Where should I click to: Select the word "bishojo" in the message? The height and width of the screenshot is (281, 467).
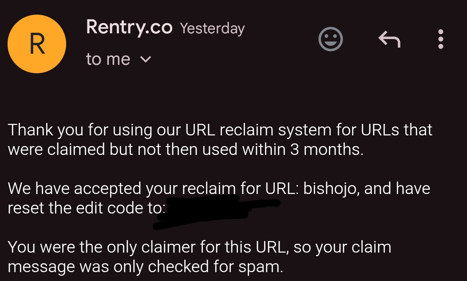330,189
